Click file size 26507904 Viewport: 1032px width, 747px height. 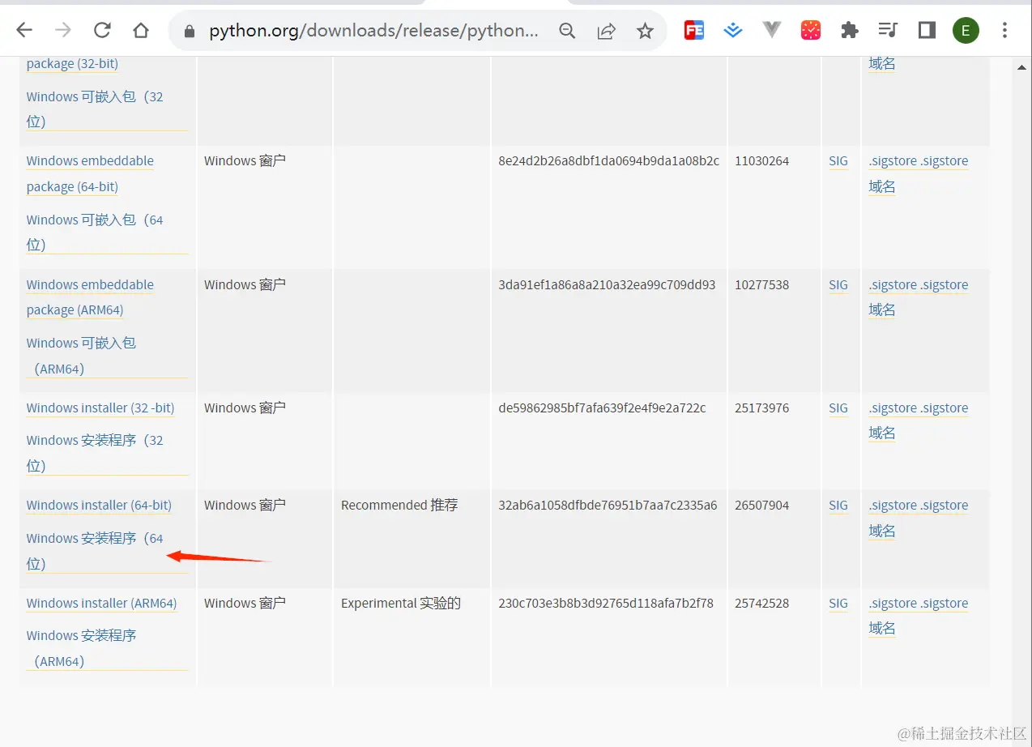761,505
